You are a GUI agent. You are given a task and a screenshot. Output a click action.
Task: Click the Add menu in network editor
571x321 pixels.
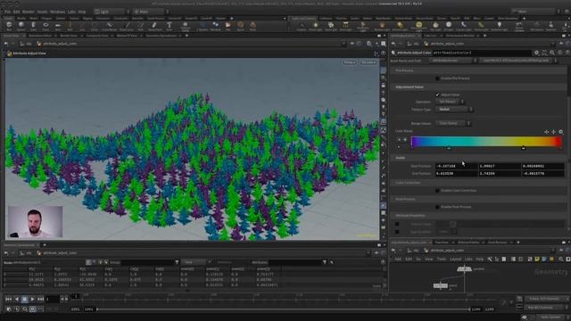point(398,259)
